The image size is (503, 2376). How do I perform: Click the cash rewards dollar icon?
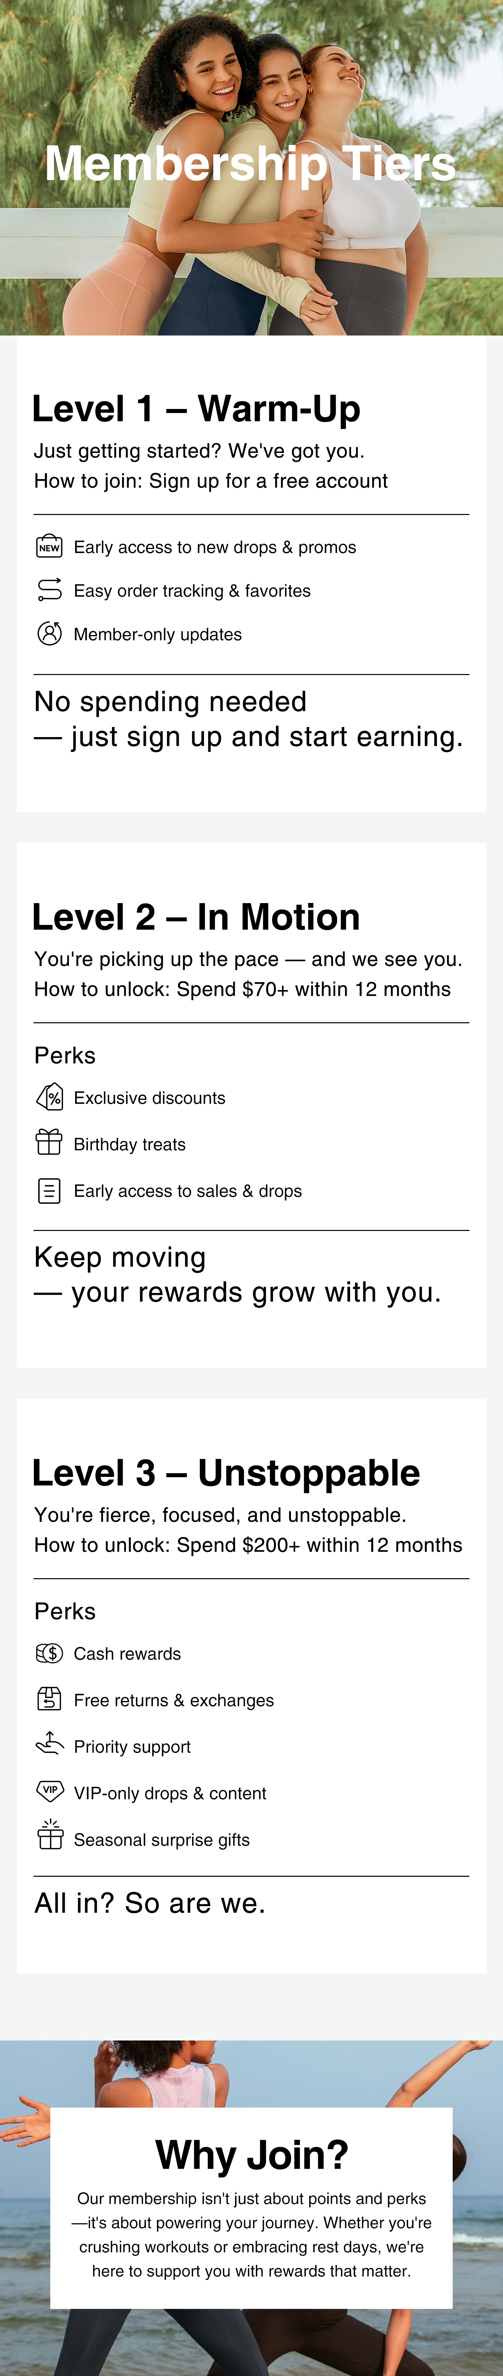coord(49,1653)
